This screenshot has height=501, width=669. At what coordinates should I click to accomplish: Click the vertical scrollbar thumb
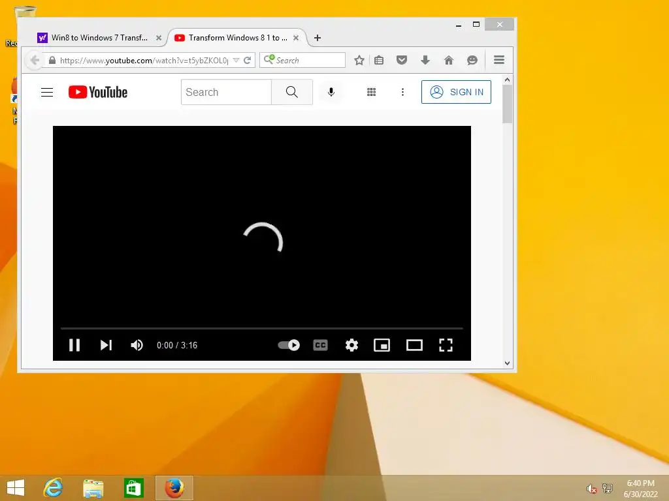(x=507, y=104)
